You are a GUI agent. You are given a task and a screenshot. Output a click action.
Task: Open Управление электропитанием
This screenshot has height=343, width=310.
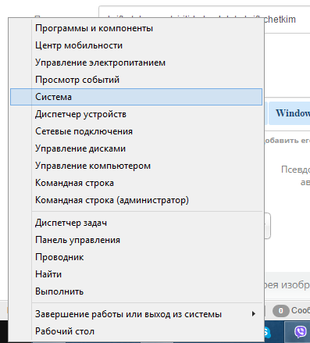pyautogui.click(x=136, y=63)
